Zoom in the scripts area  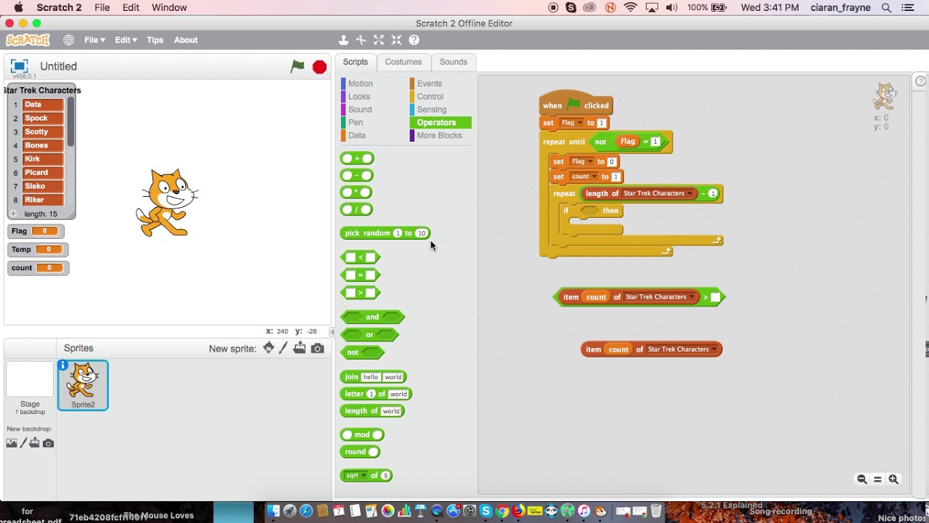click(893, 479)
